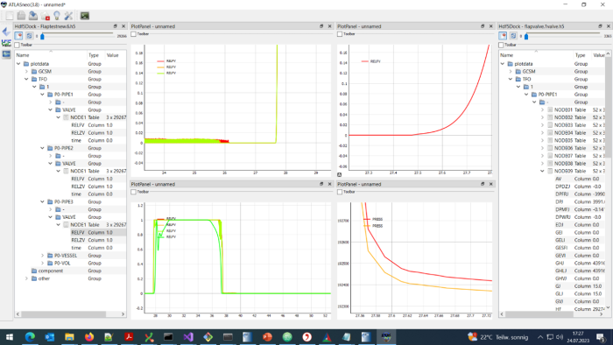Viewport: 613px width, 345px height.
Task: Expand P0-VOL group in left tree
Action: pyautogui.click(x=43, y=263)
